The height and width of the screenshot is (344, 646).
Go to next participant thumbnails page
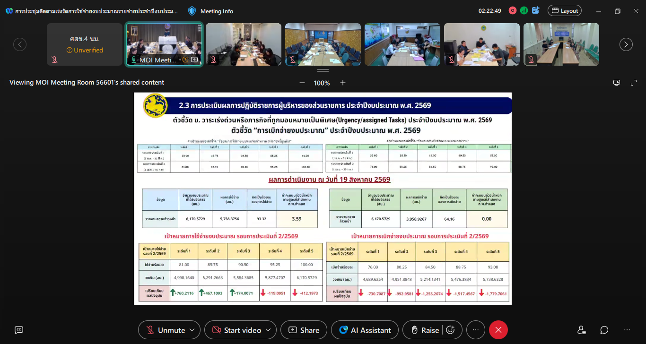pos(626,44)
